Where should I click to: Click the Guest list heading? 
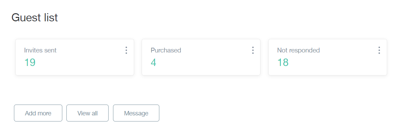pos(35,18)
